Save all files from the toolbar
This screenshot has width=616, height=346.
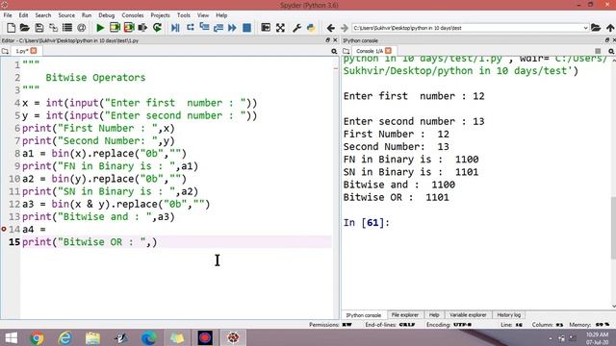coord(53,28)
